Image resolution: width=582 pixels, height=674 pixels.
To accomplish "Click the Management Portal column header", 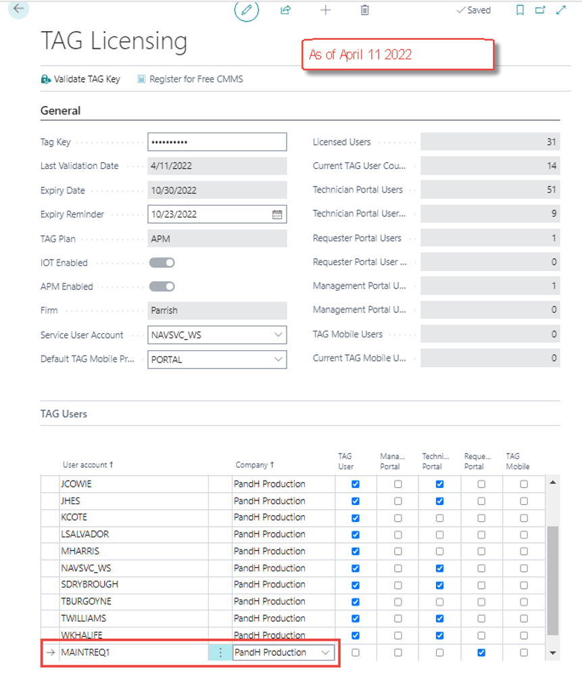I will click(392, 461).
